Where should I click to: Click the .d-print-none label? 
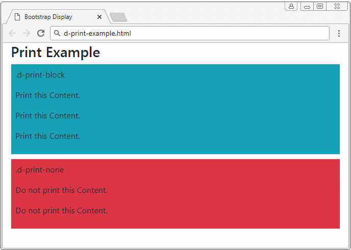(x=40, y=170)
